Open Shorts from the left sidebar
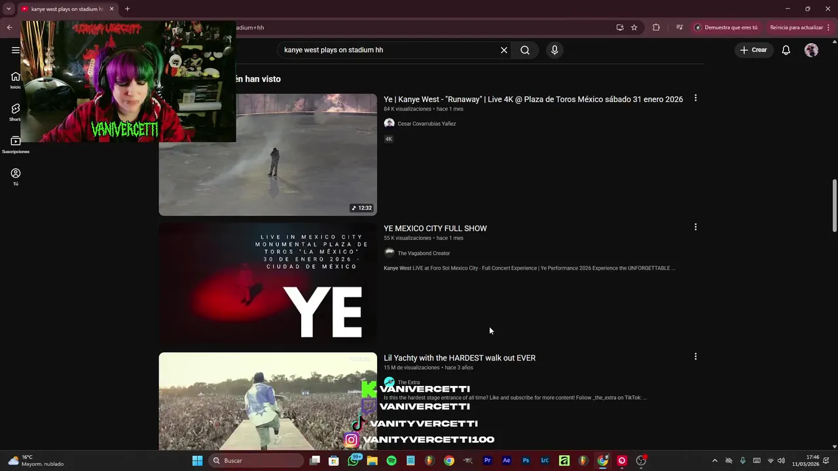 point(15,113)
